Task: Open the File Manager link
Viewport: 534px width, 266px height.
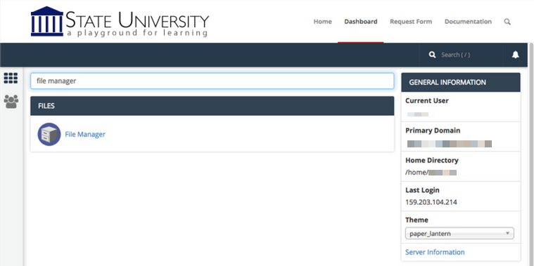Action: [85, 134]
